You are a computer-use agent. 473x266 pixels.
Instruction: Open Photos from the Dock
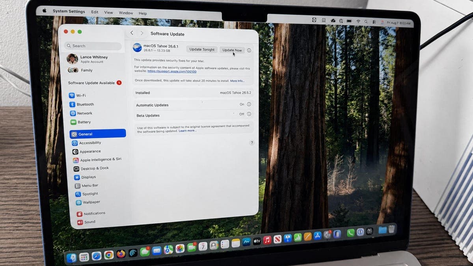180,248
